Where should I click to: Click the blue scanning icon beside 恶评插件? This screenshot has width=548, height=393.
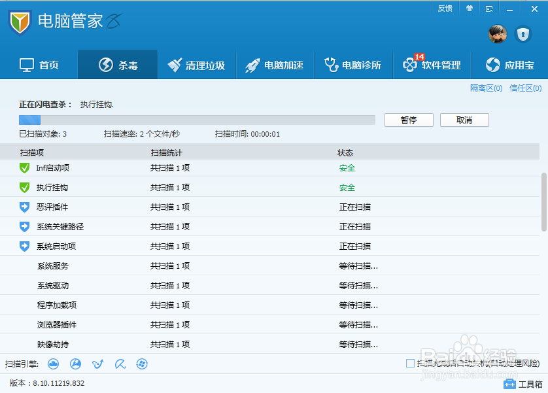click(24, 207)
